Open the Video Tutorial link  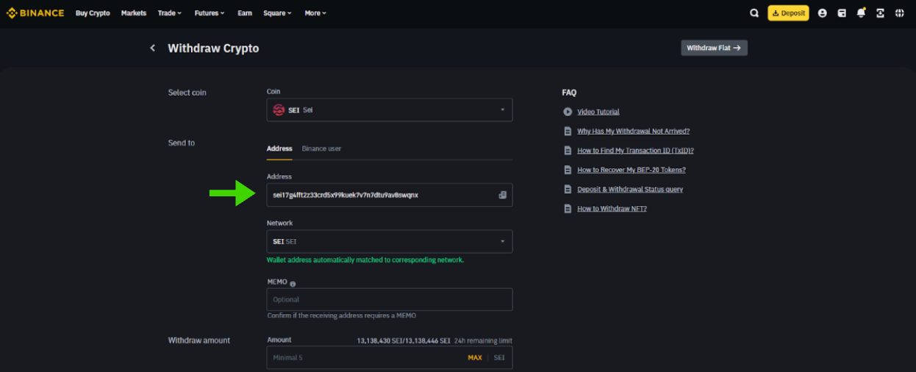598,112
